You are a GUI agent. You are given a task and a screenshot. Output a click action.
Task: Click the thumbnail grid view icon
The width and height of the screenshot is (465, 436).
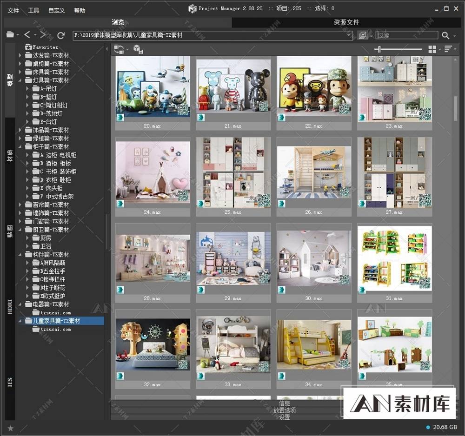432,49
